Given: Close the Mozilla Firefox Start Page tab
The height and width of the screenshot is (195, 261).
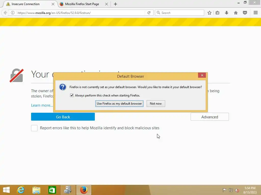Looking at the screenshot, I should coord(107,4).
